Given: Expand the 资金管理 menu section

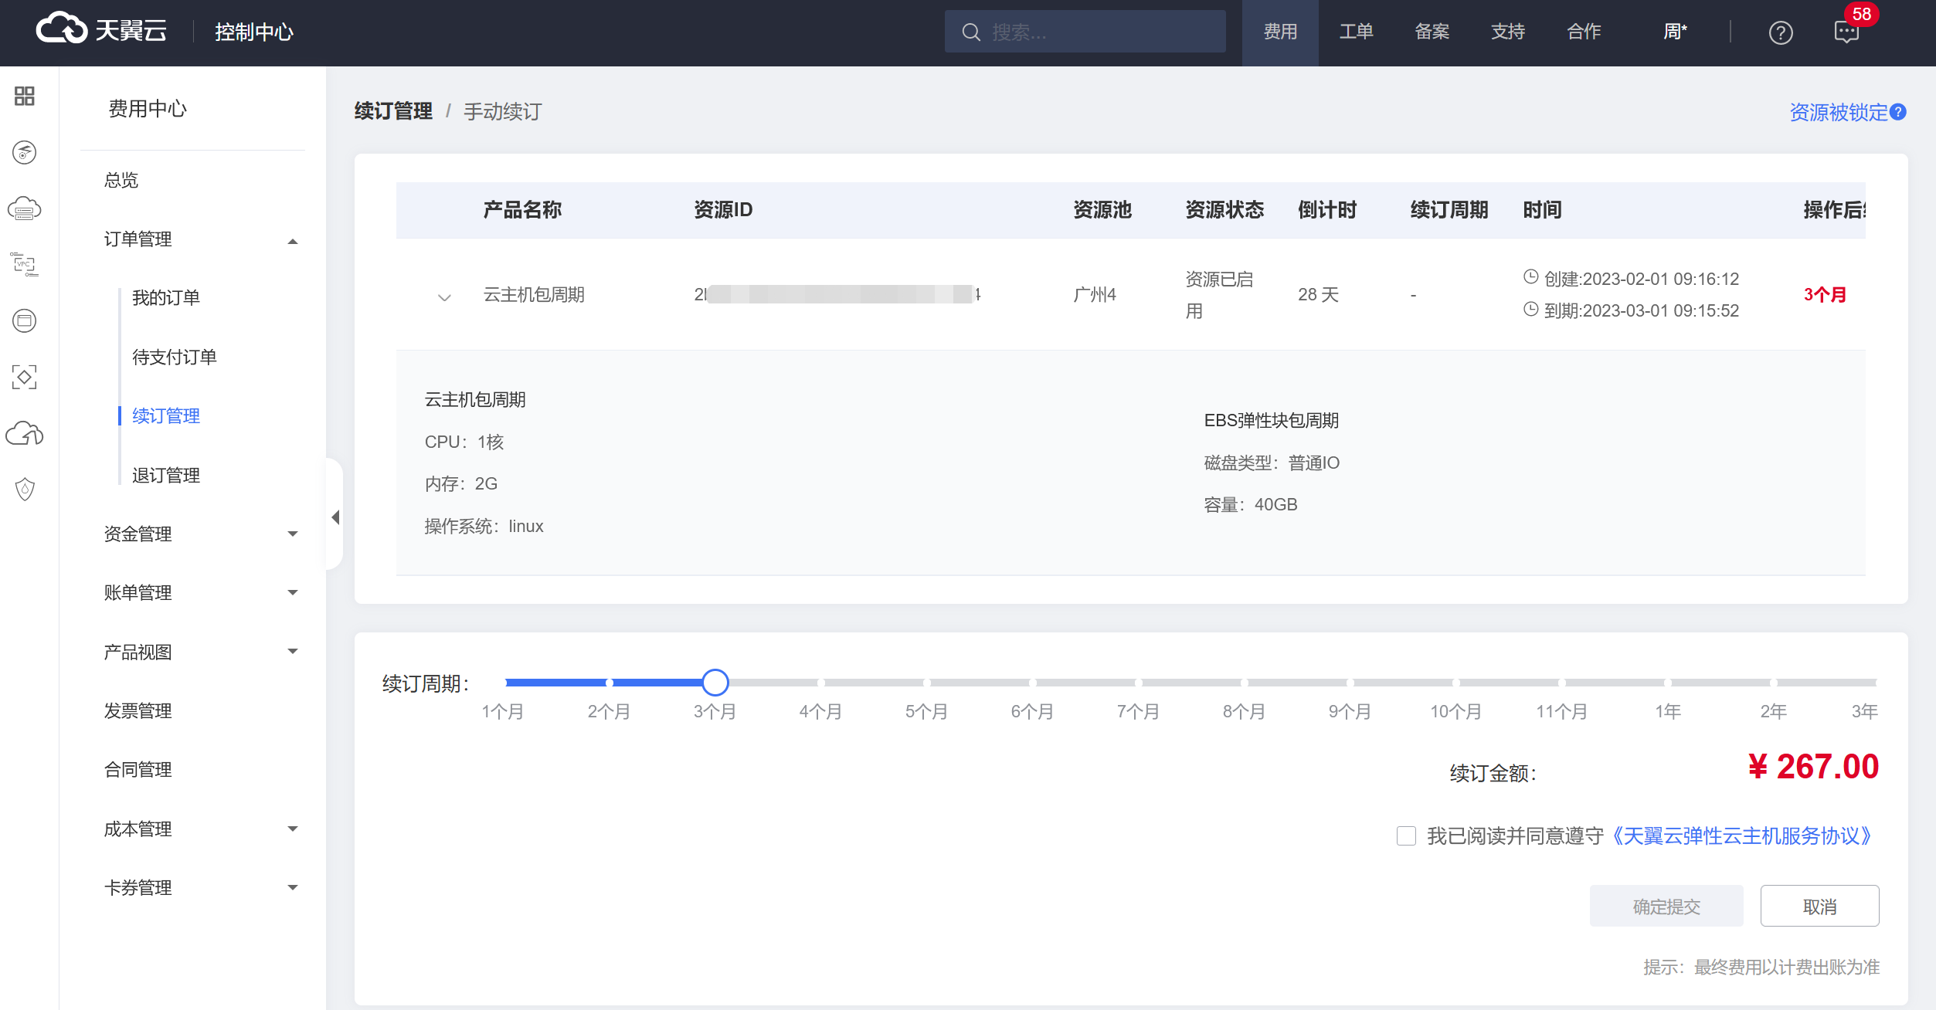Looking at the screenshot, I should coord(293,534).
